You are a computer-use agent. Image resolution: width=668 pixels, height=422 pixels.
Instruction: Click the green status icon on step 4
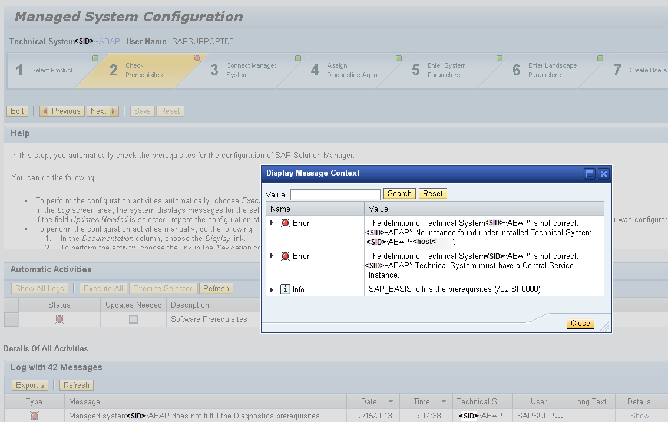pyautogui.click(x=399, y=58)
